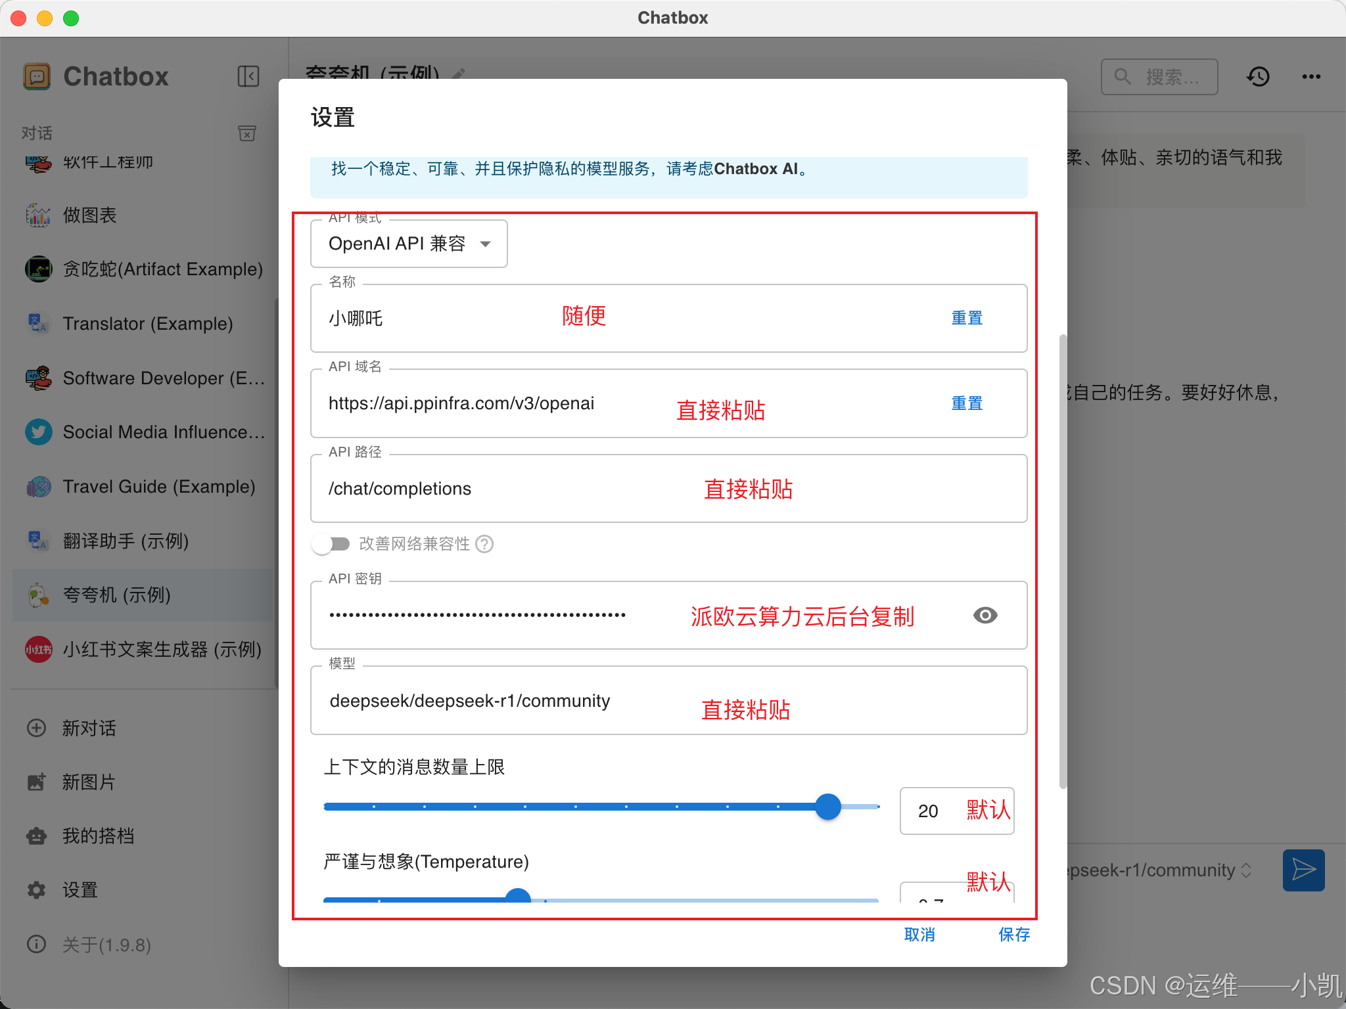The height and width of the screenshot is (1009, 1346).
Task: Toggle the 改善网络兼容性 switch
Action: click(x=331, y=544)
